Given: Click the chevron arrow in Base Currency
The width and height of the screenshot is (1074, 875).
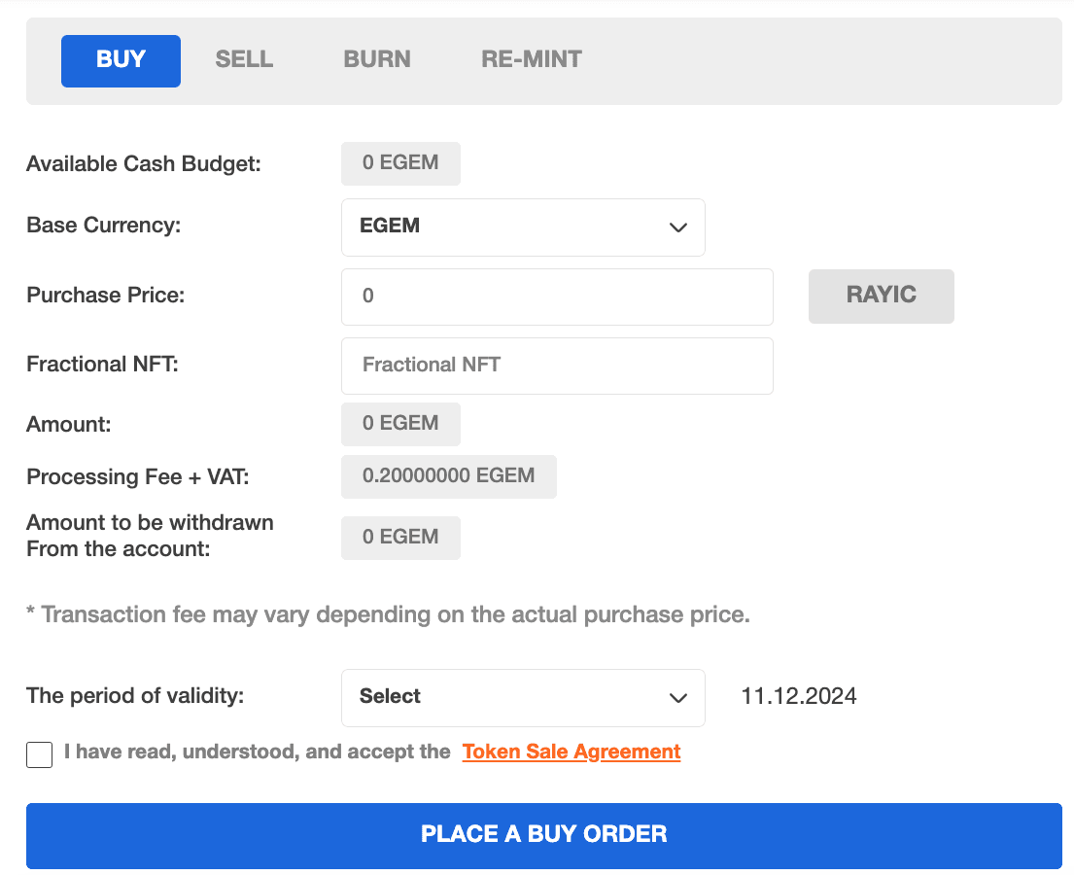Looking at the screenshot, I should pos(678,227).
